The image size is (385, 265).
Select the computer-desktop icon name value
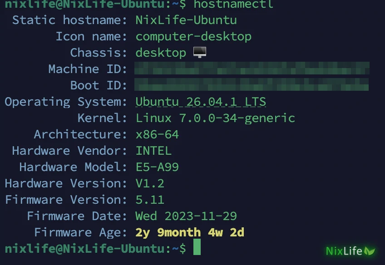[x=193, y=37]
